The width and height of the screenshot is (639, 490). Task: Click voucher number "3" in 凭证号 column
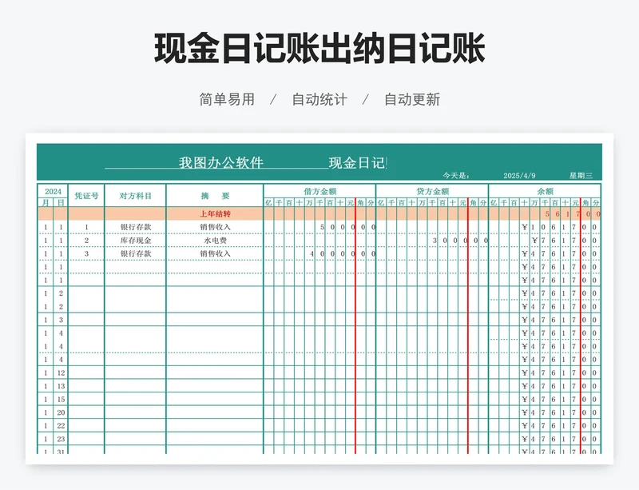pos(86,253)
